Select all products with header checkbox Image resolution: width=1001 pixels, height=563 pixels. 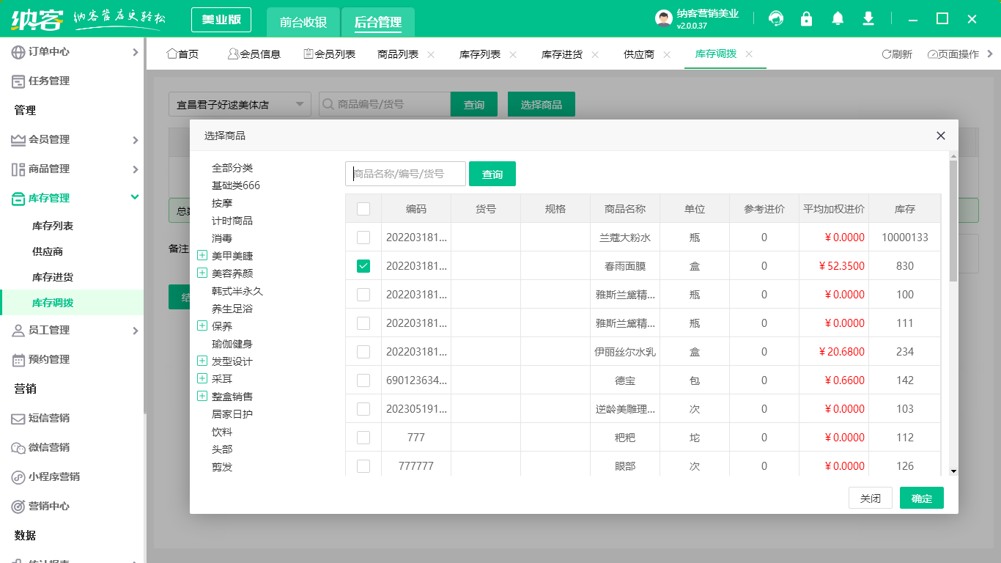(x=363, y=208)
